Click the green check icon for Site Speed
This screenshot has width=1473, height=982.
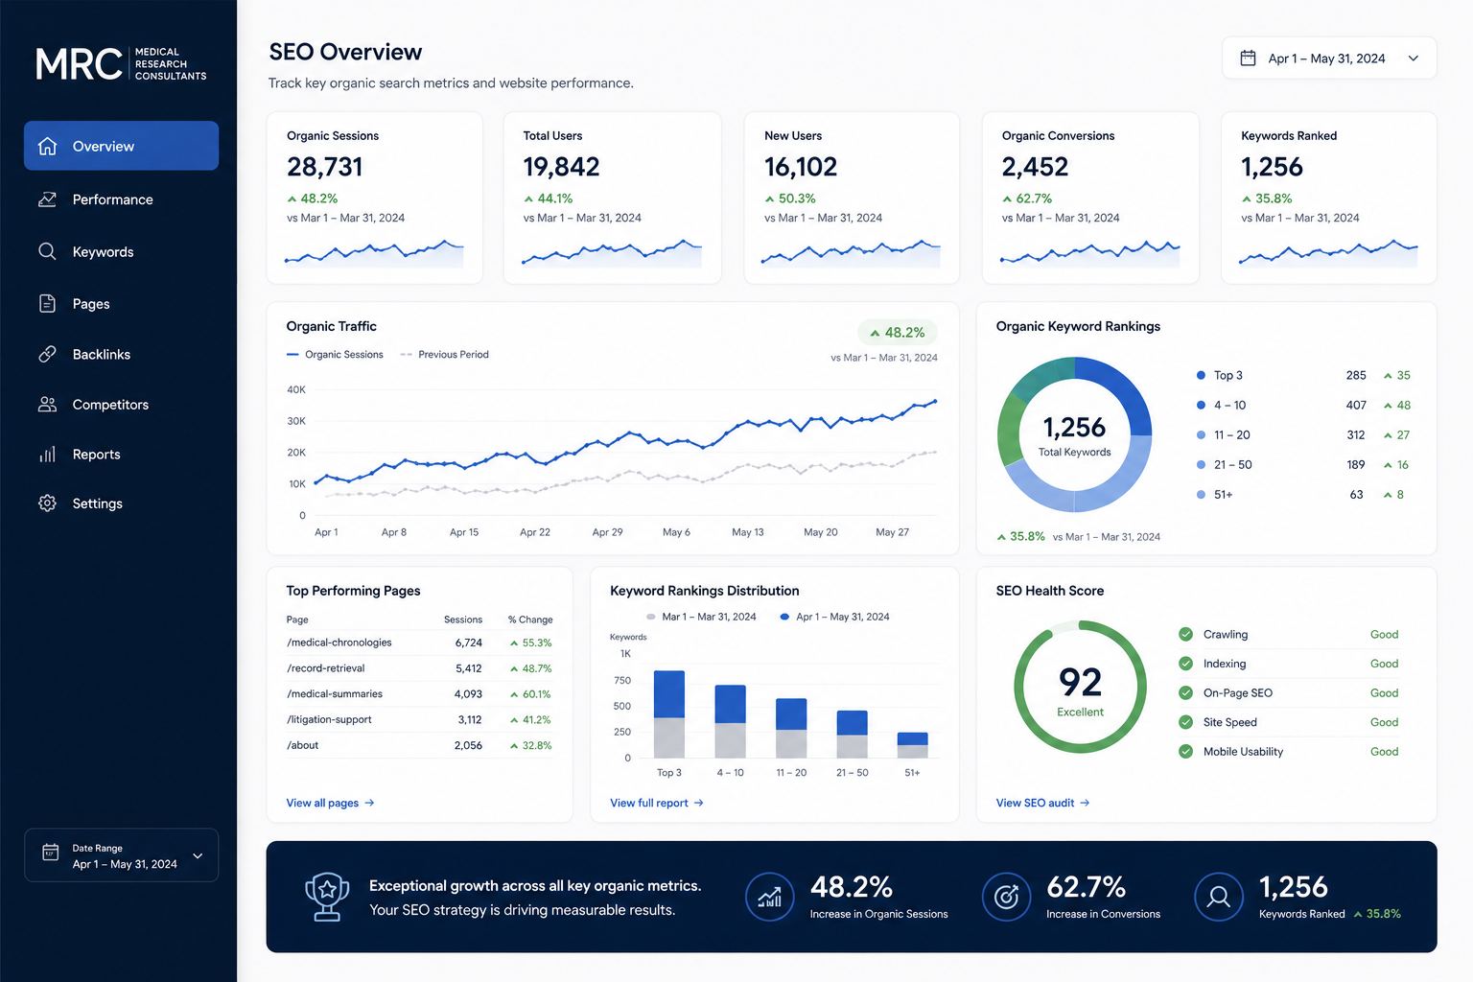click(x=1185, y=722)
